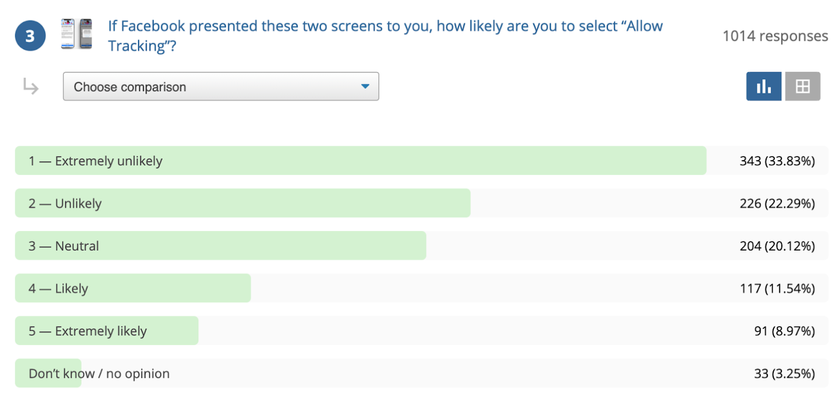
Task: Switch to table grid view
Action: click(x=803, y=86)
